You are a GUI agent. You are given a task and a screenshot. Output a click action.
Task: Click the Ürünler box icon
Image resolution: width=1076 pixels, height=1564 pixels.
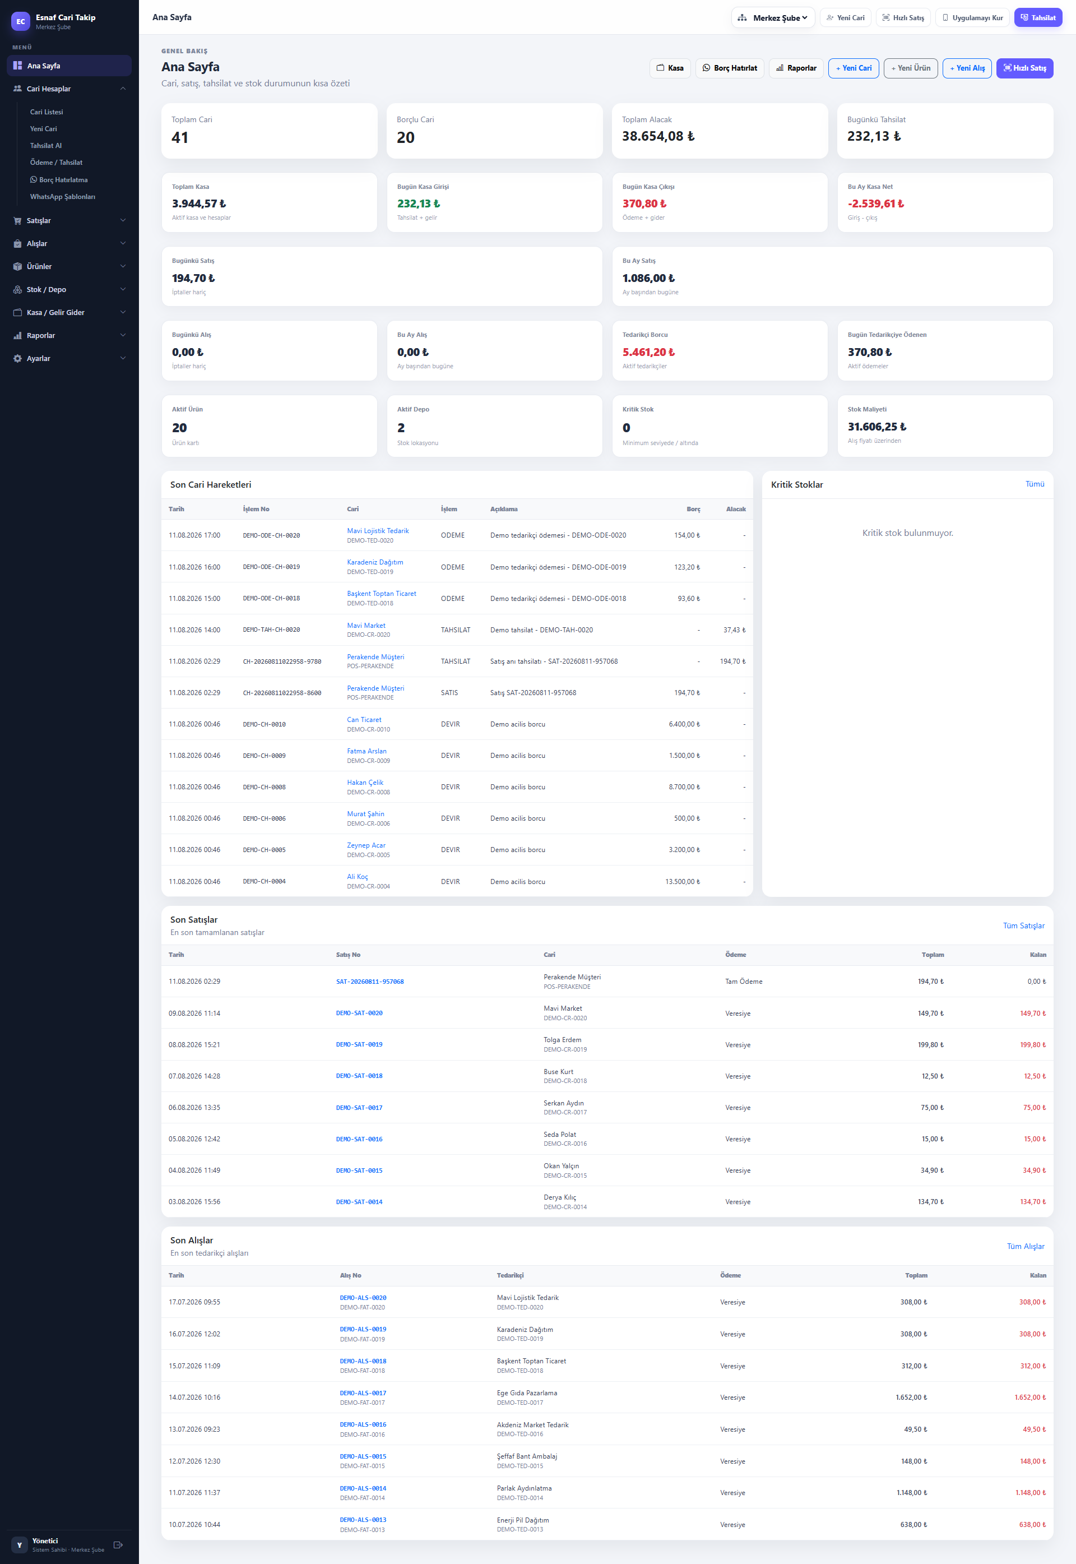pos(17,266)
